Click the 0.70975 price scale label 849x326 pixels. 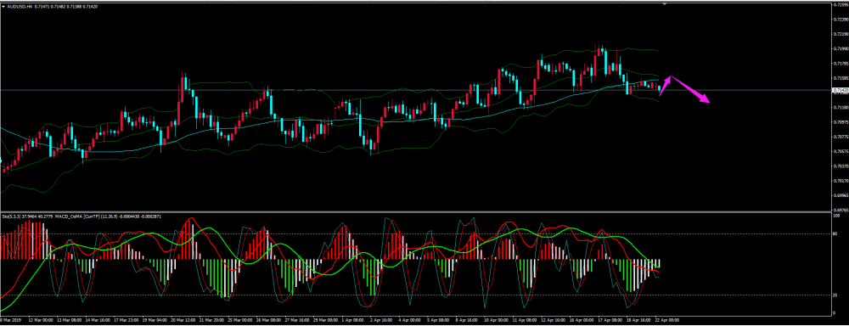[841, 122]
